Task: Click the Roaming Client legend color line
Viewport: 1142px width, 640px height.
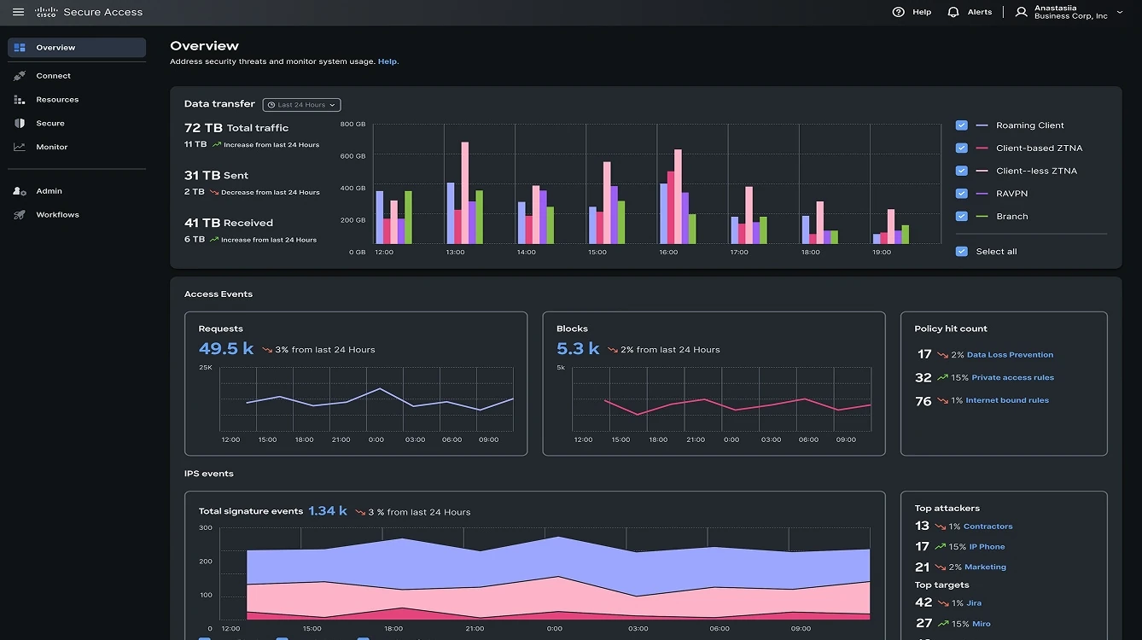Action: pos(982,125)
